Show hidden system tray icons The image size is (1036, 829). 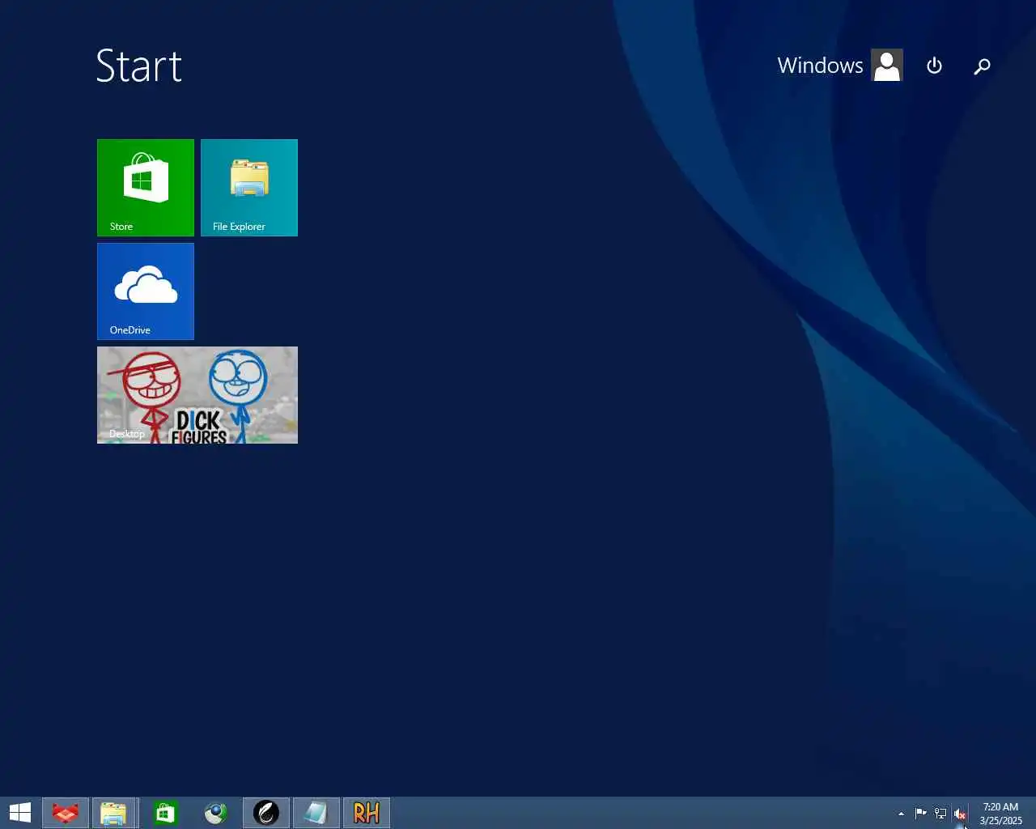point(901,814)
